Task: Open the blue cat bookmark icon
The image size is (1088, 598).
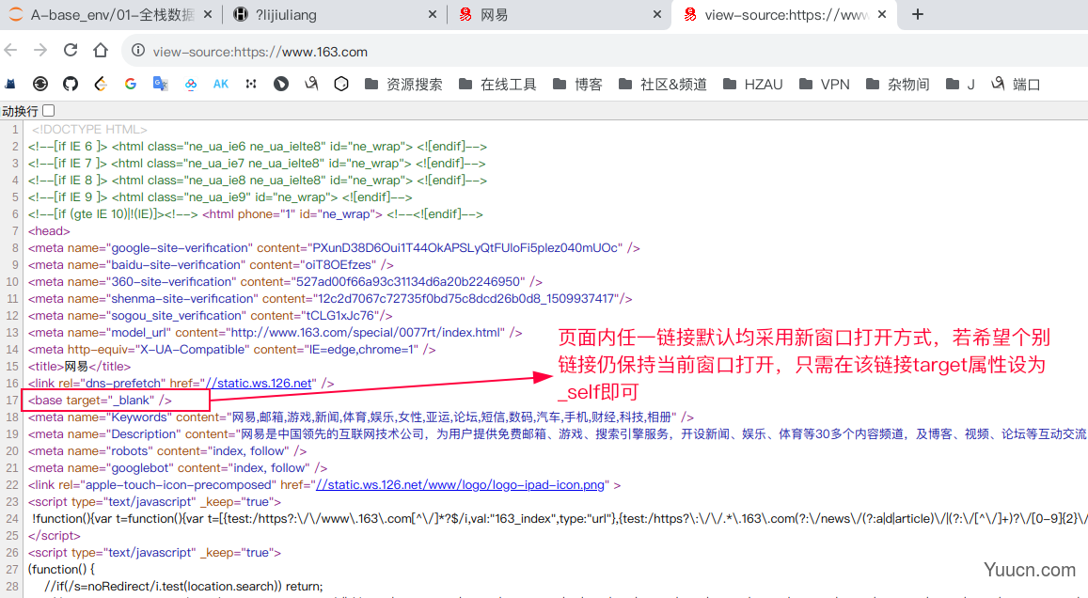Action: coord(10,84)
